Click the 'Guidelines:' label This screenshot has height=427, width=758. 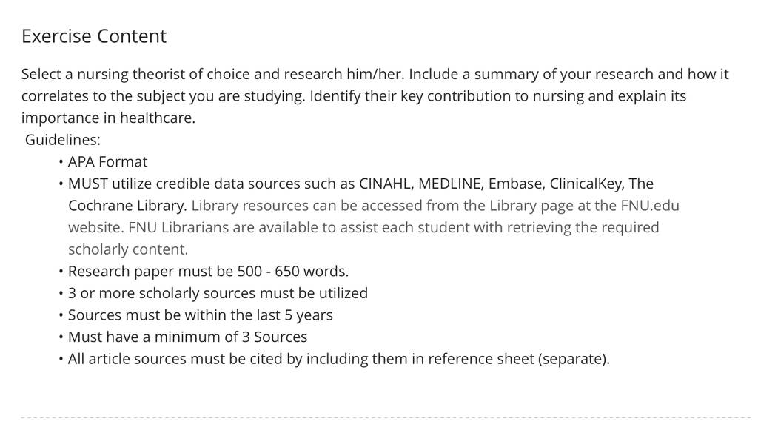click(x=63, y=140)
